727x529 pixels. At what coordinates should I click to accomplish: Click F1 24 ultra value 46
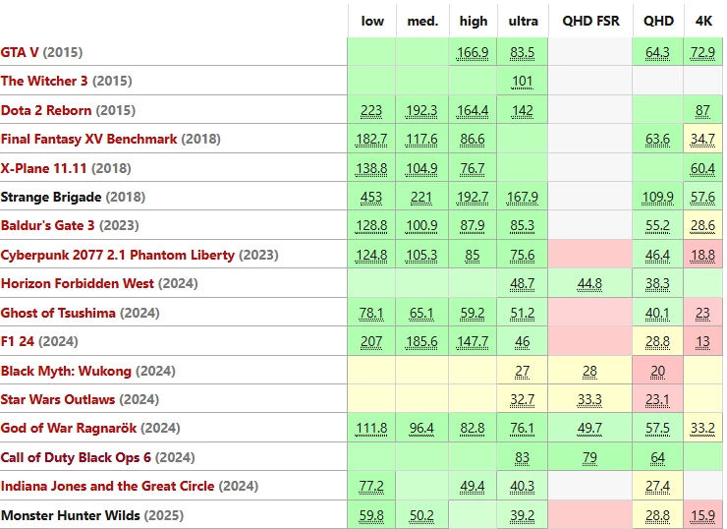522,342
